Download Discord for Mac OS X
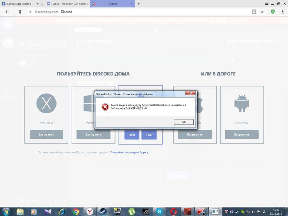 click(x=46, y=134)
